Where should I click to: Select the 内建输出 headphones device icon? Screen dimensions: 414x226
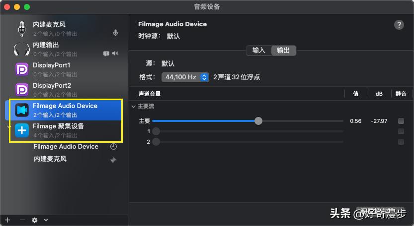(x=22, y=49)
